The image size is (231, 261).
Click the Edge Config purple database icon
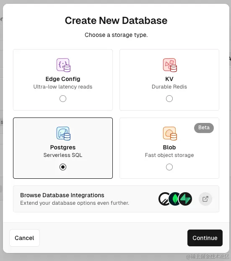[x=63, y=65]
